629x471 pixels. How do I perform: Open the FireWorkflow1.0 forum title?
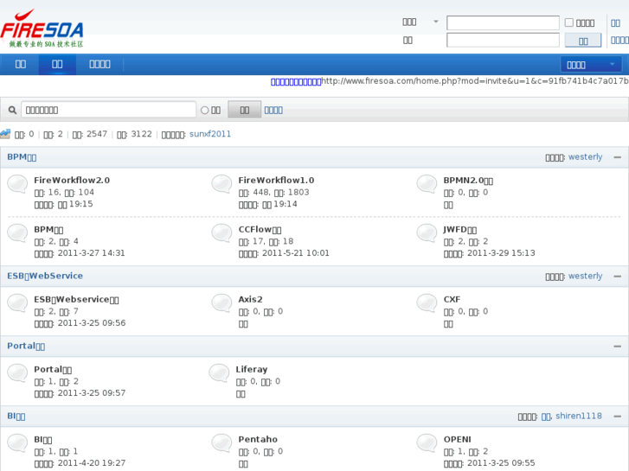click(276, 181)
